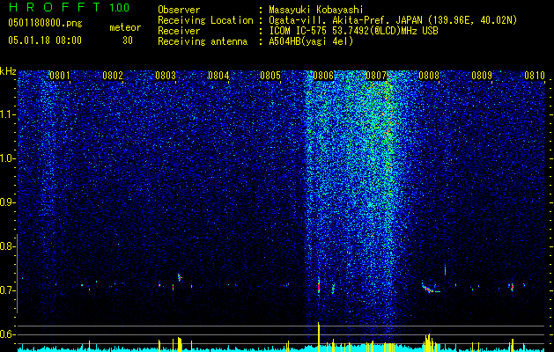Screen dimensions: 554x352
Task: Click observer name Masayuki Kobayashi
Action: coord(316,10)
